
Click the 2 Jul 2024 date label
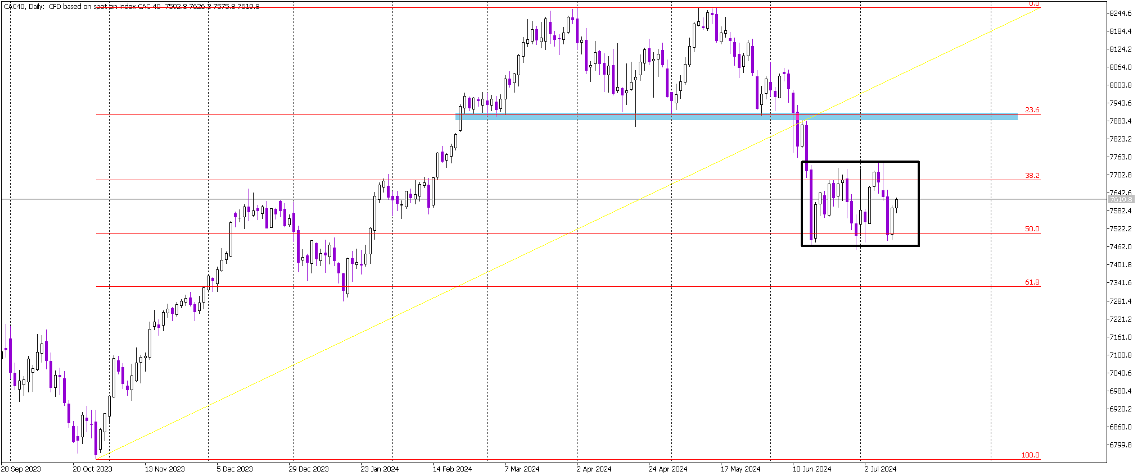pyautogui.click(x=881, y=469)
